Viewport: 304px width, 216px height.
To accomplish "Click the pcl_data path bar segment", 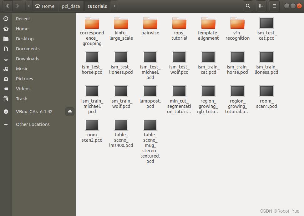I will point(71,6).
